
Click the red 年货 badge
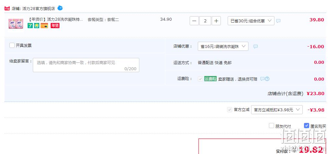click(55, 26)
